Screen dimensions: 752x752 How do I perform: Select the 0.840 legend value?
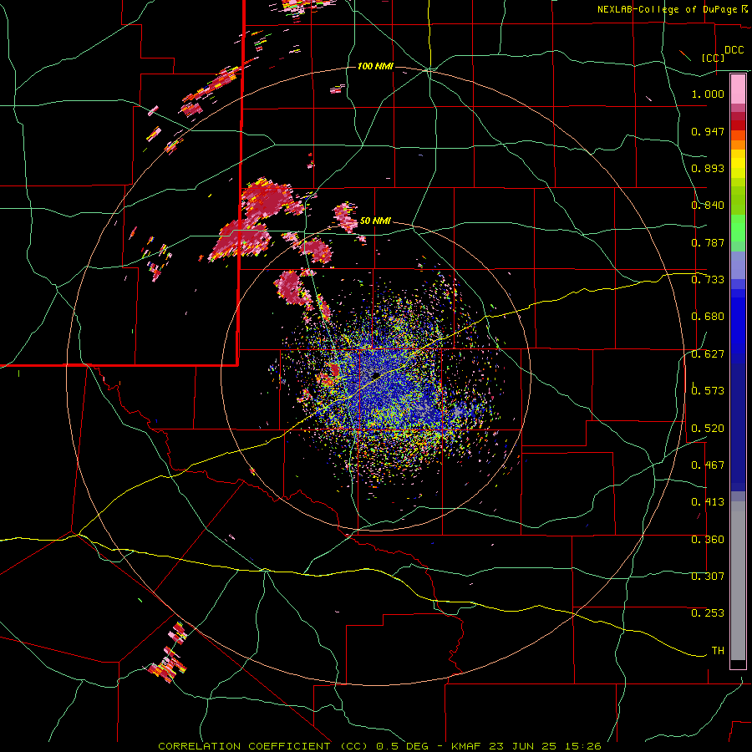point(708,206)
